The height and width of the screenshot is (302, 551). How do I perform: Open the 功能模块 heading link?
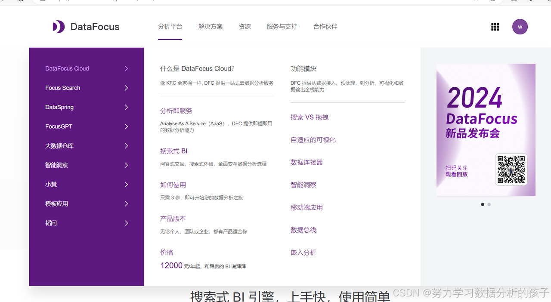[x=303, y=69]
